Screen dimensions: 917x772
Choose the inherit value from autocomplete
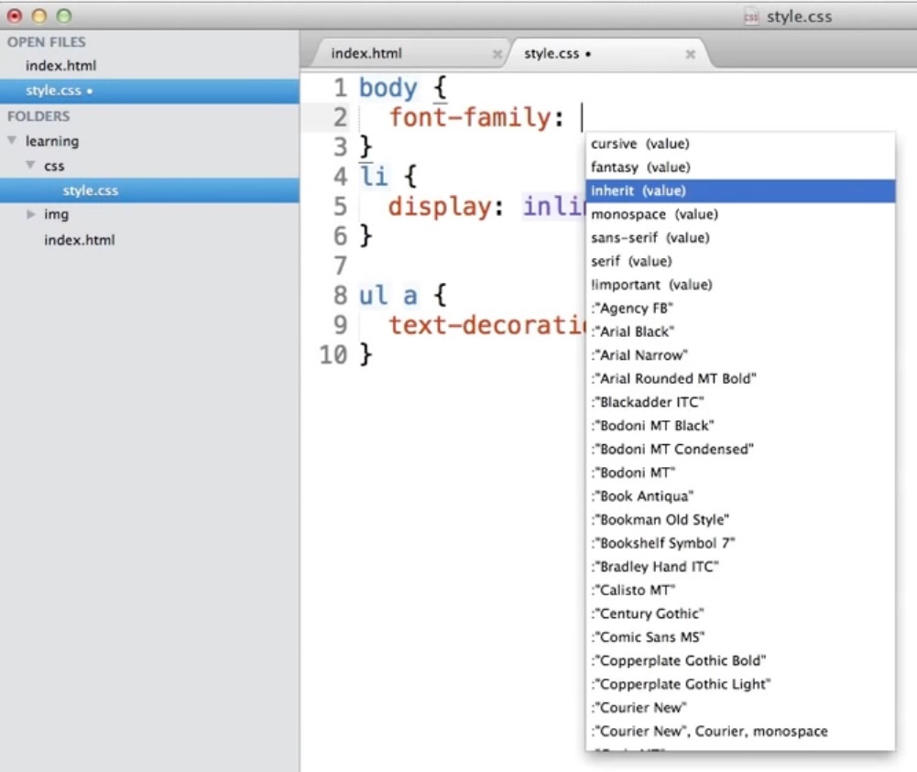click(639, 190)
